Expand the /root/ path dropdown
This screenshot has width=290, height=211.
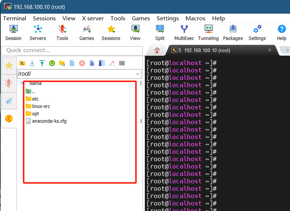[x=137, y=74]
